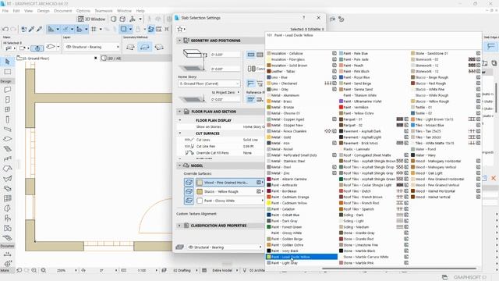Choose Wood - Oak Light surface
Viewport: 499px width, 281px height.
(445, 173)
